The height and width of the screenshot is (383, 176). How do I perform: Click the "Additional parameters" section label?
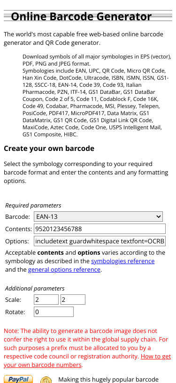click(x=35, y=289)
